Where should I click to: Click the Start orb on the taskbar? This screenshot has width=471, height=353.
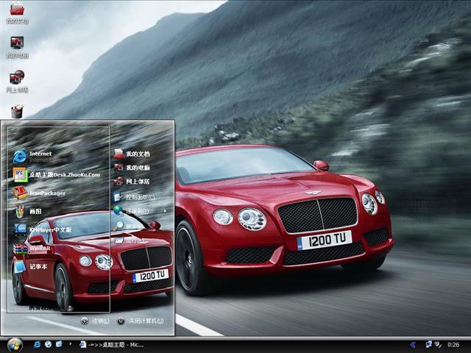point(15,344)
